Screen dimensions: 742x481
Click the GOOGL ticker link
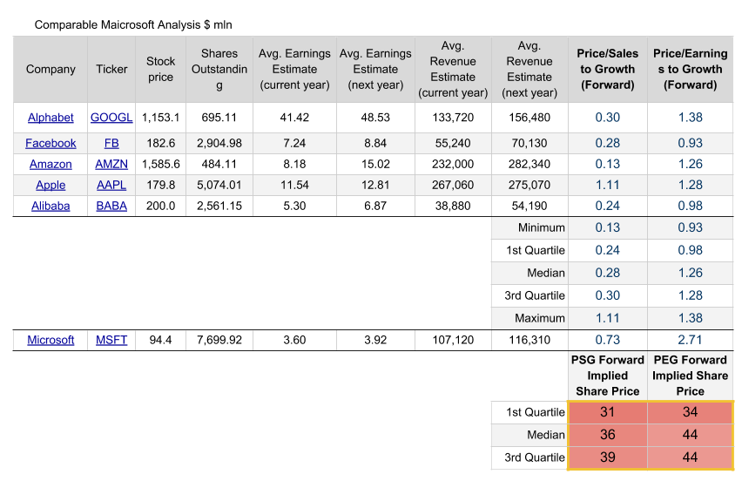pyautogui.click(x=111, y=118)
